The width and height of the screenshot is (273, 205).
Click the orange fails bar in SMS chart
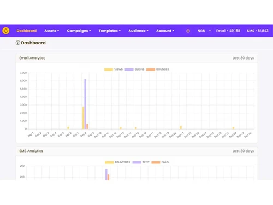click(108, 177)
